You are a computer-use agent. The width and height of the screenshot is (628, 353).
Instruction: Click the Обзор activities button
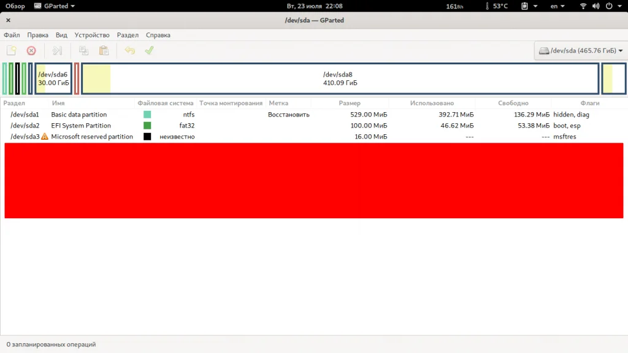click(x=15, y=6)
